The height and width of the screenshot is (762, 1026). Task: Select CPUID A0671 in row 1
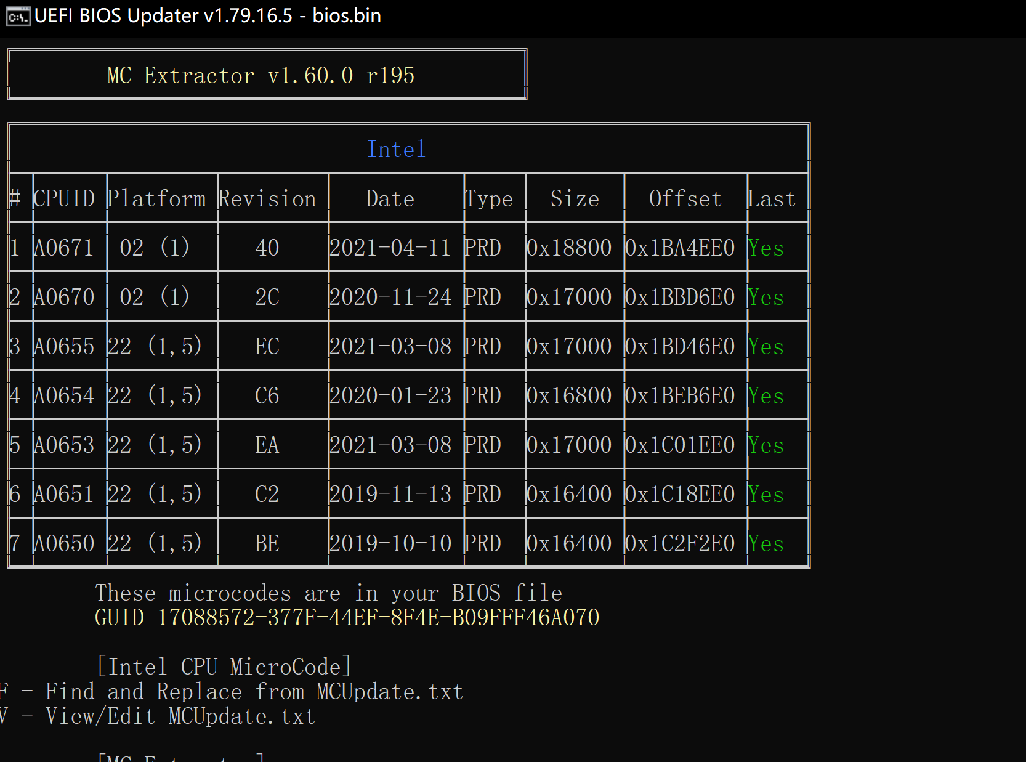64,248
